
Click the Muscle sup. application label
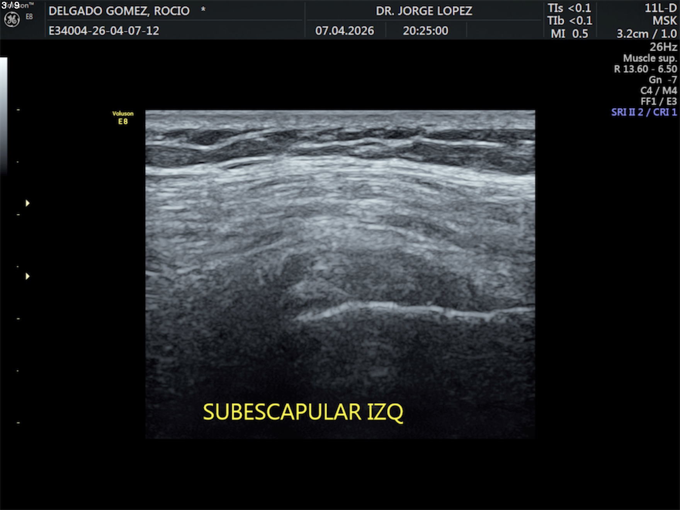(x=649, y=58)
